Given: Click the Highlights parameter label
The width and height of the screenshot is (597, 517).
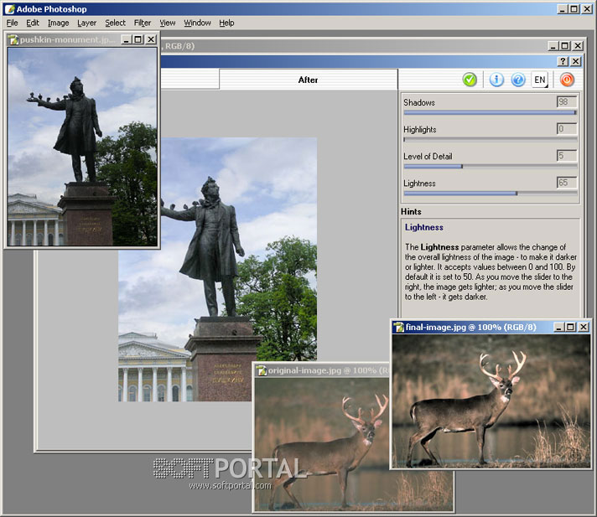Looking at the screenshot, I should click(x=420, y=129).
